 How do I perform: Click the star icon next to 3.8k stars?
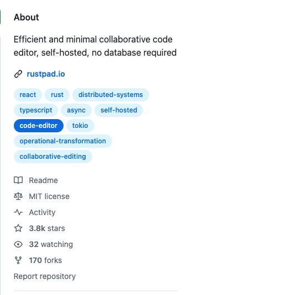[x=18, y=228]
